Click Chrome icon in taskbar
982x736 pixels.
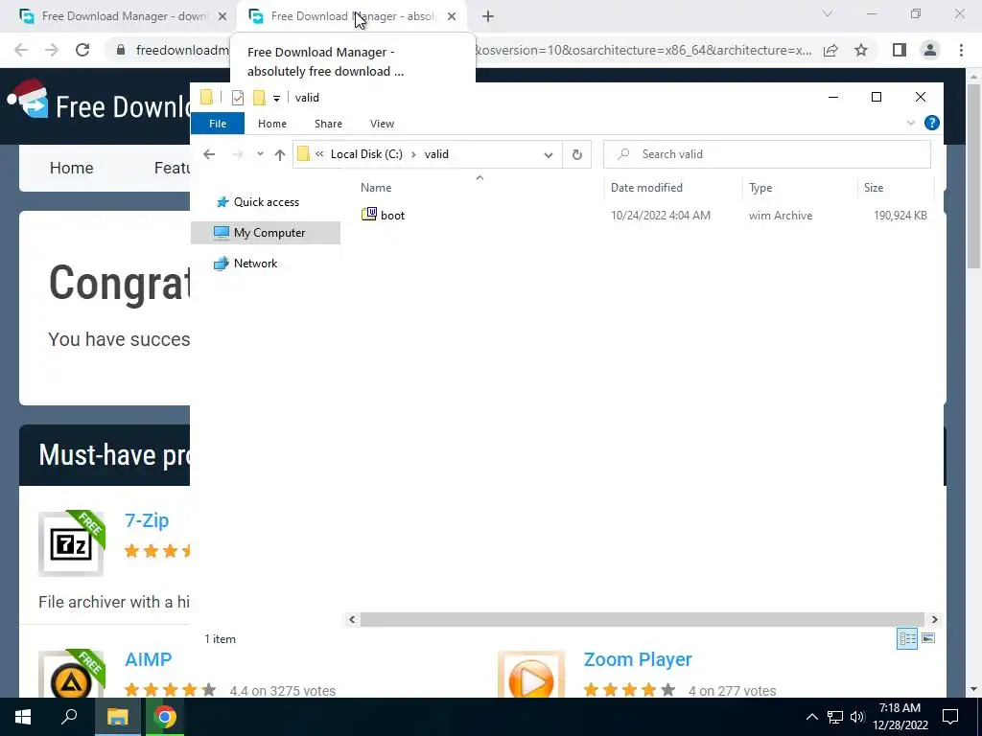165,717
